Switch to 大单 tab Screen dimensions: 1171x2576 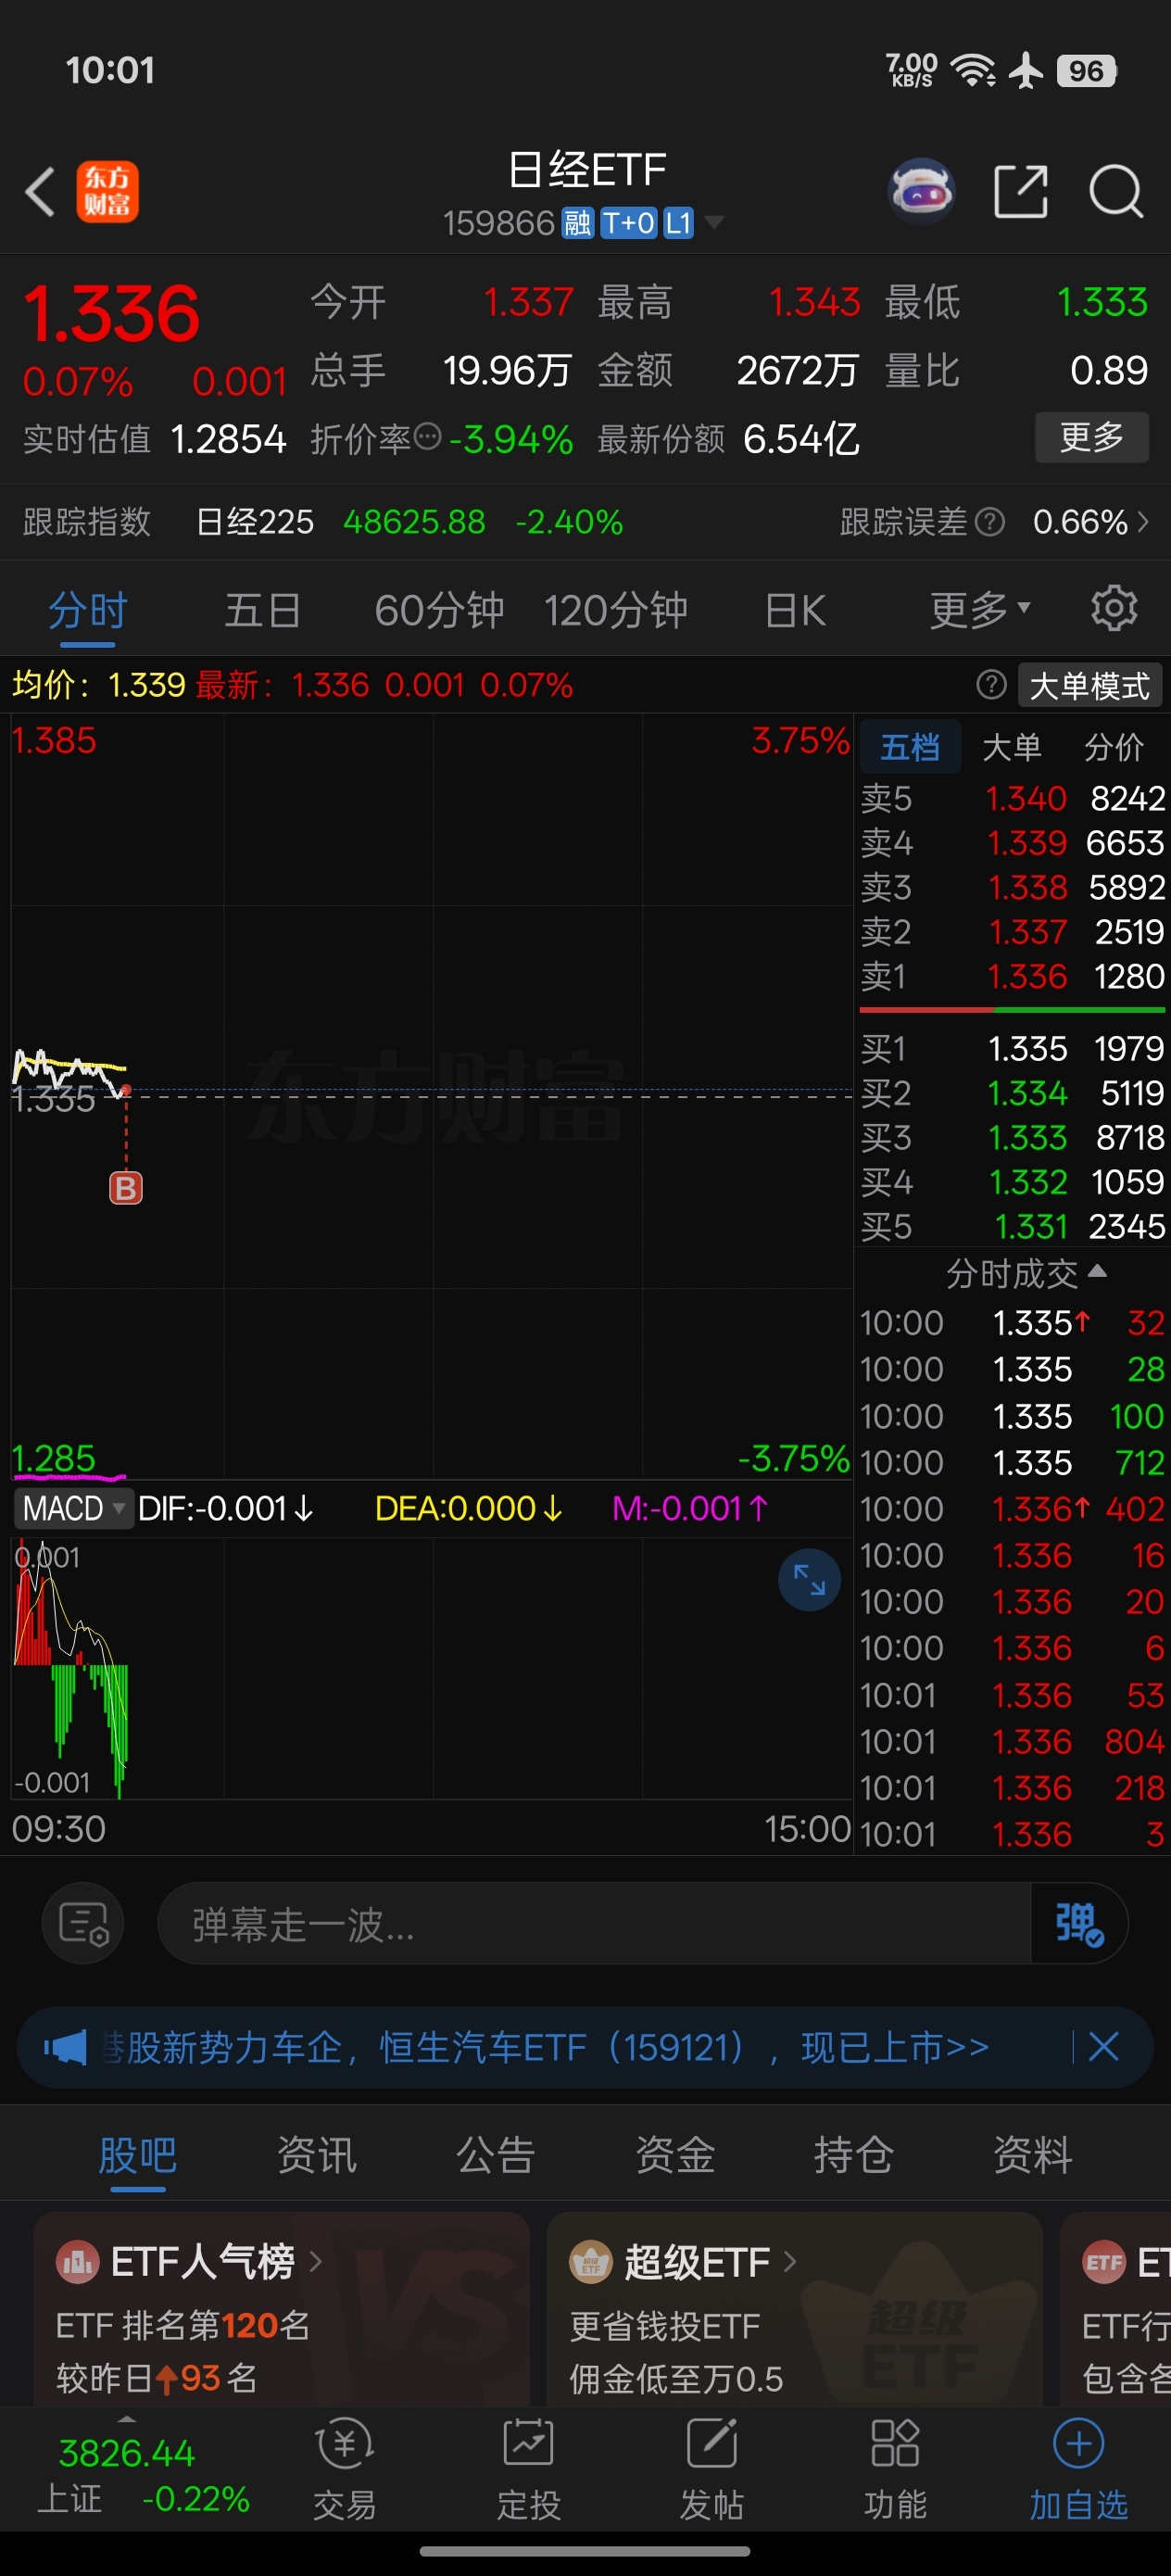coord(1012,746)
